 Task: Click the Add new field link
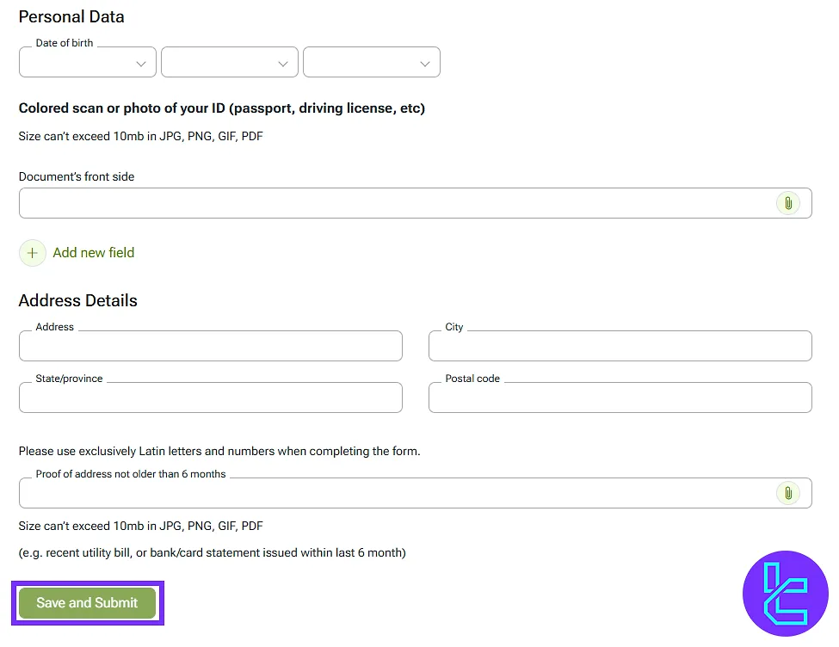[93, 253]
